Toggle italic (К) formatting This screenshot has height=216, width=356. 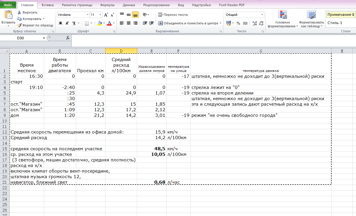tap(67, 23)
